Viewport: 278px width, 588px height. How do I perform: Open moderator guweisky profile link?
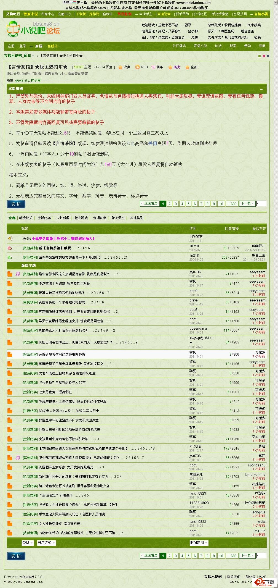click(22, 80)
